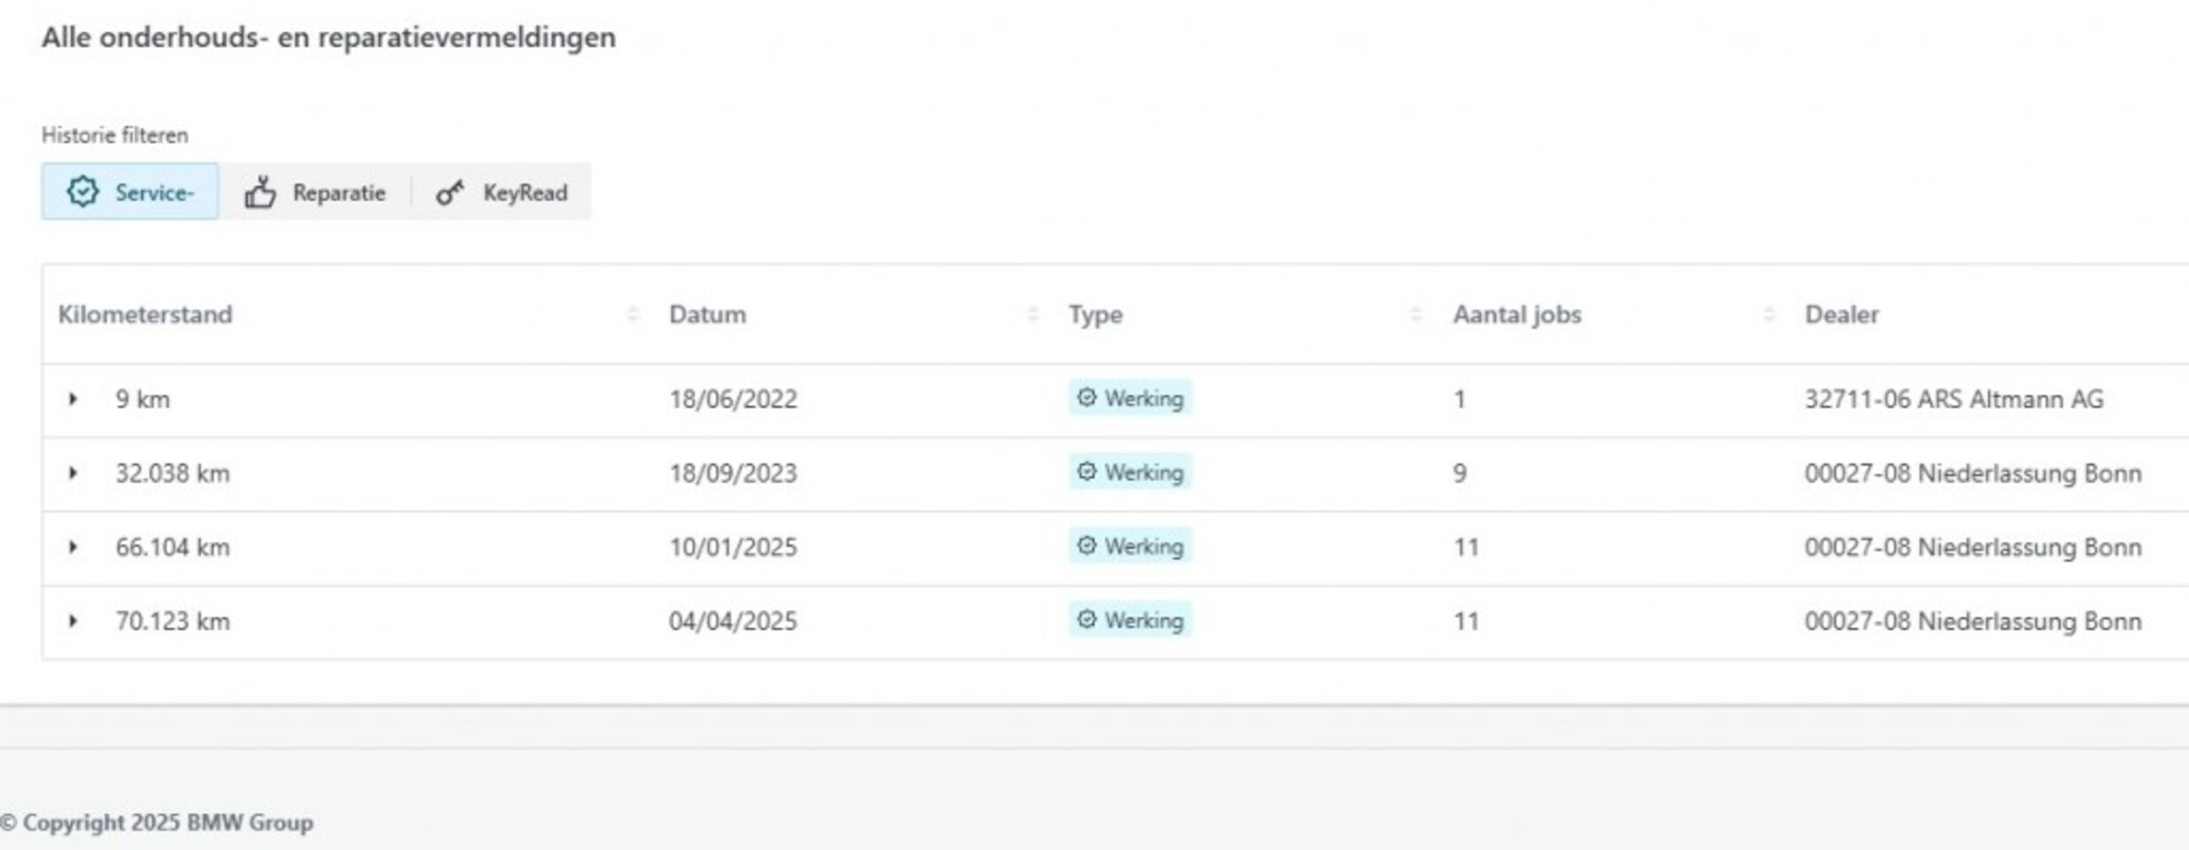This screenshot has height=850, width=2189.
Task: Sort by Type column arrows
Action: (x=1415, y=314)
